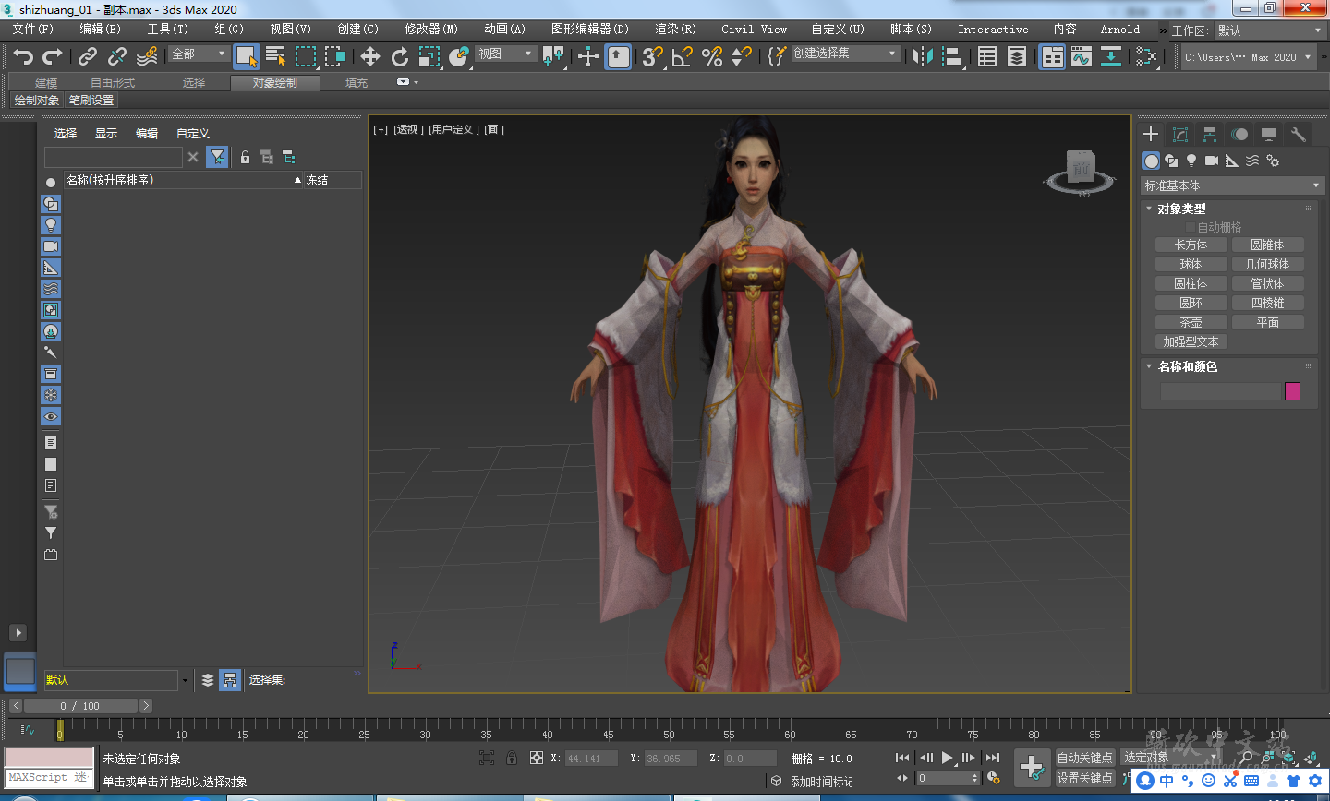Go to the end frame

993,758
